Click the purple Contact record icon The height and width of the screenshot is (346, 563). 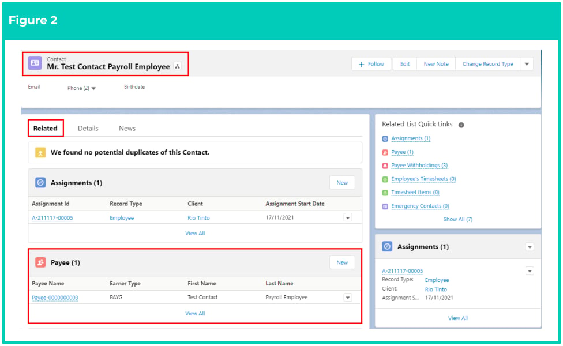[35, 63]
